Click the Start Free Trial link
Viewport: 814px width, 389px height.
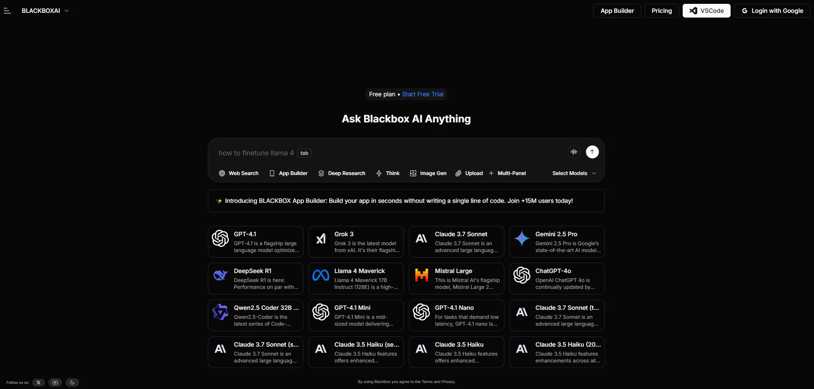pos(423,94)
